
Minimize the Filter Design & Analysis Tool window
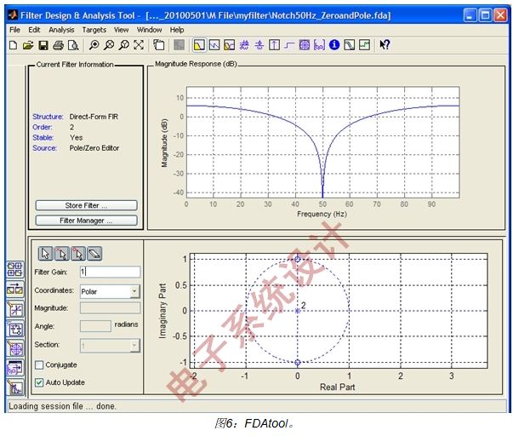[470, 15]
